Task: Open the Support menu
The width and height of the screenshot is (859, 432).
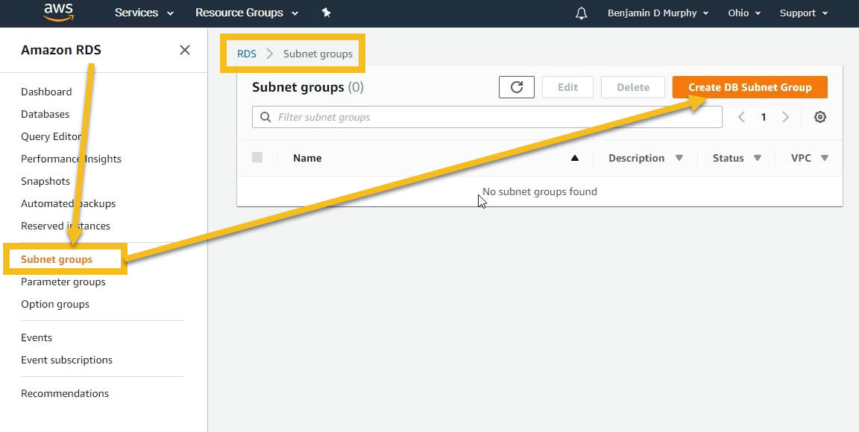Action: (x=804, y=13)
